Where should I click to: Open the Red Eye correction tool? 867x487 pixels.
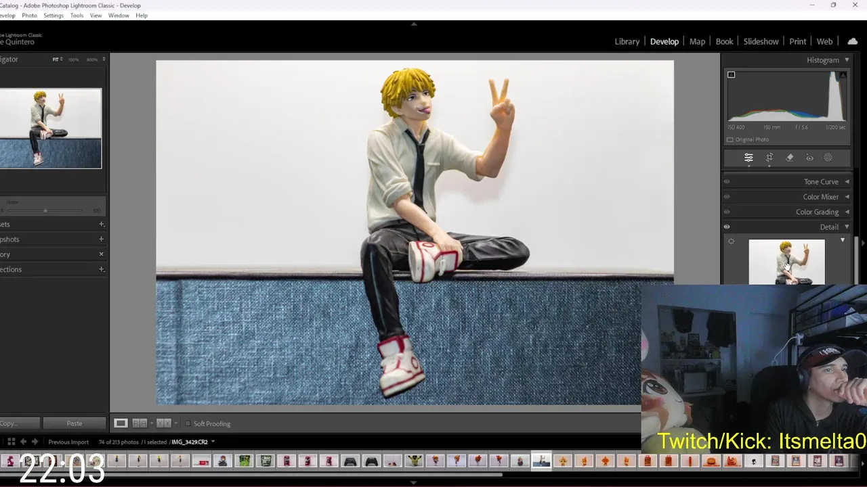point(809,158)
